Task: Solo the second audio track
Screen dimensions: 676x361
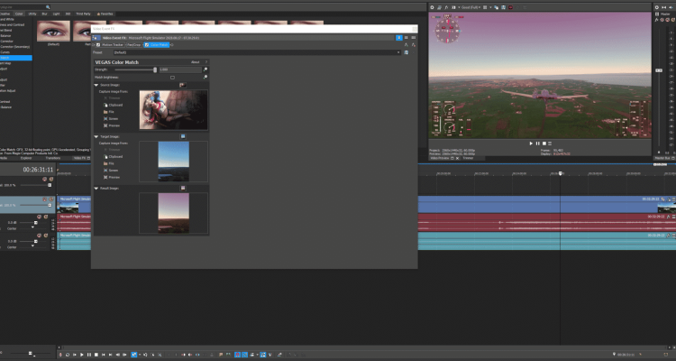Action: pos(45,236)
